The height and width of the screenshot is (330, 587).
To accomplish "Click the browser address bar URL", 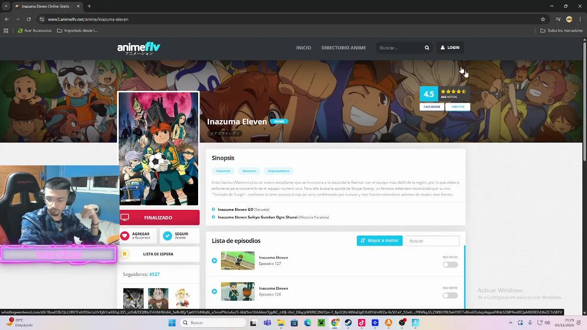I will click(x=88, y=19).
